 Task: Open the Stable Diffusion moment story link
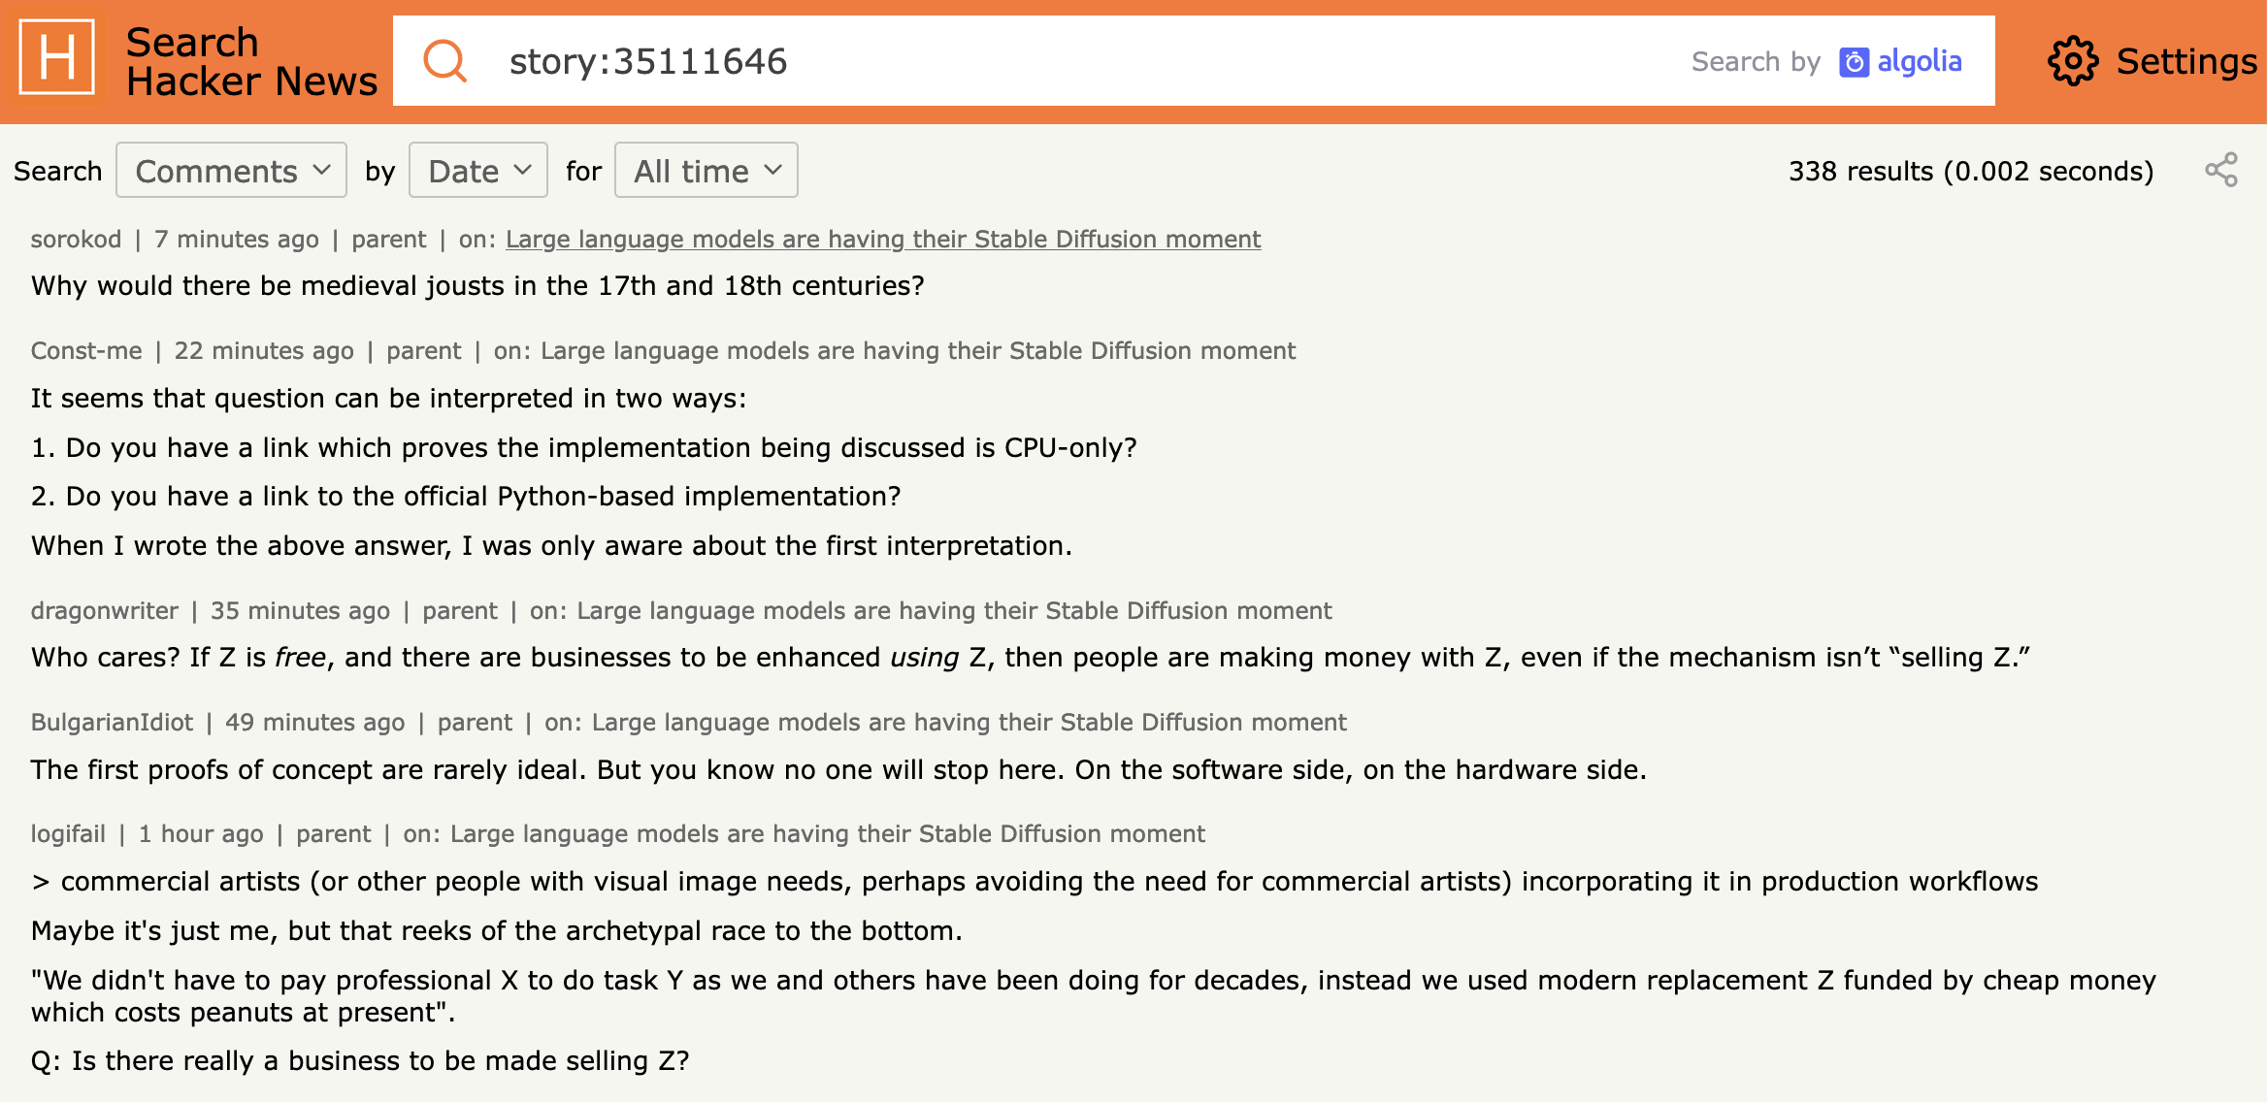pyautogui.click(x=883, y=239)
